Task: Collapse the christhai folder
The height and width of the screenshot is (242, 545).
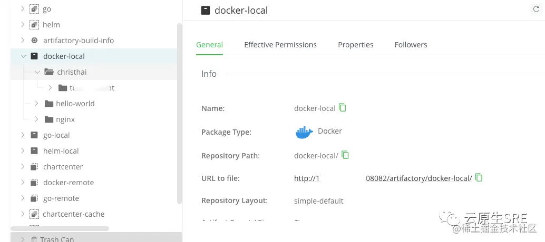Action: click(37, 72)
